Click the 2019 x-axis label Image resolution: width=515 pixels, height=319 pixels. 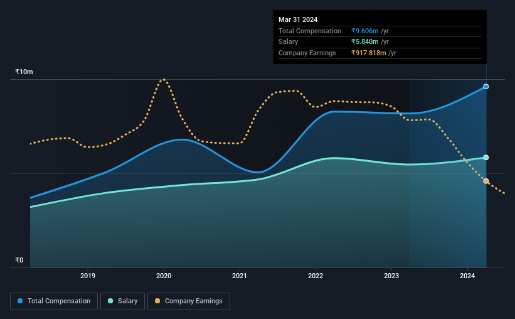(88, 276)
